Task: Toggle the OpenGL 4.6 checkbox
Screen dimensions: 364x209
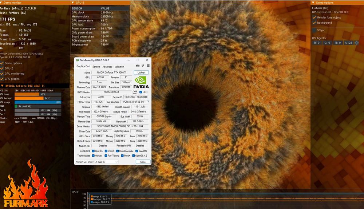Action: [x=134, y=155]
